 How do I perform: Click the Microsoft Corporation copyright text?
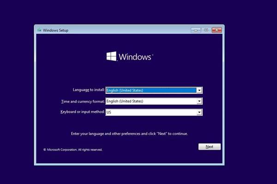(x=73, y=150)
